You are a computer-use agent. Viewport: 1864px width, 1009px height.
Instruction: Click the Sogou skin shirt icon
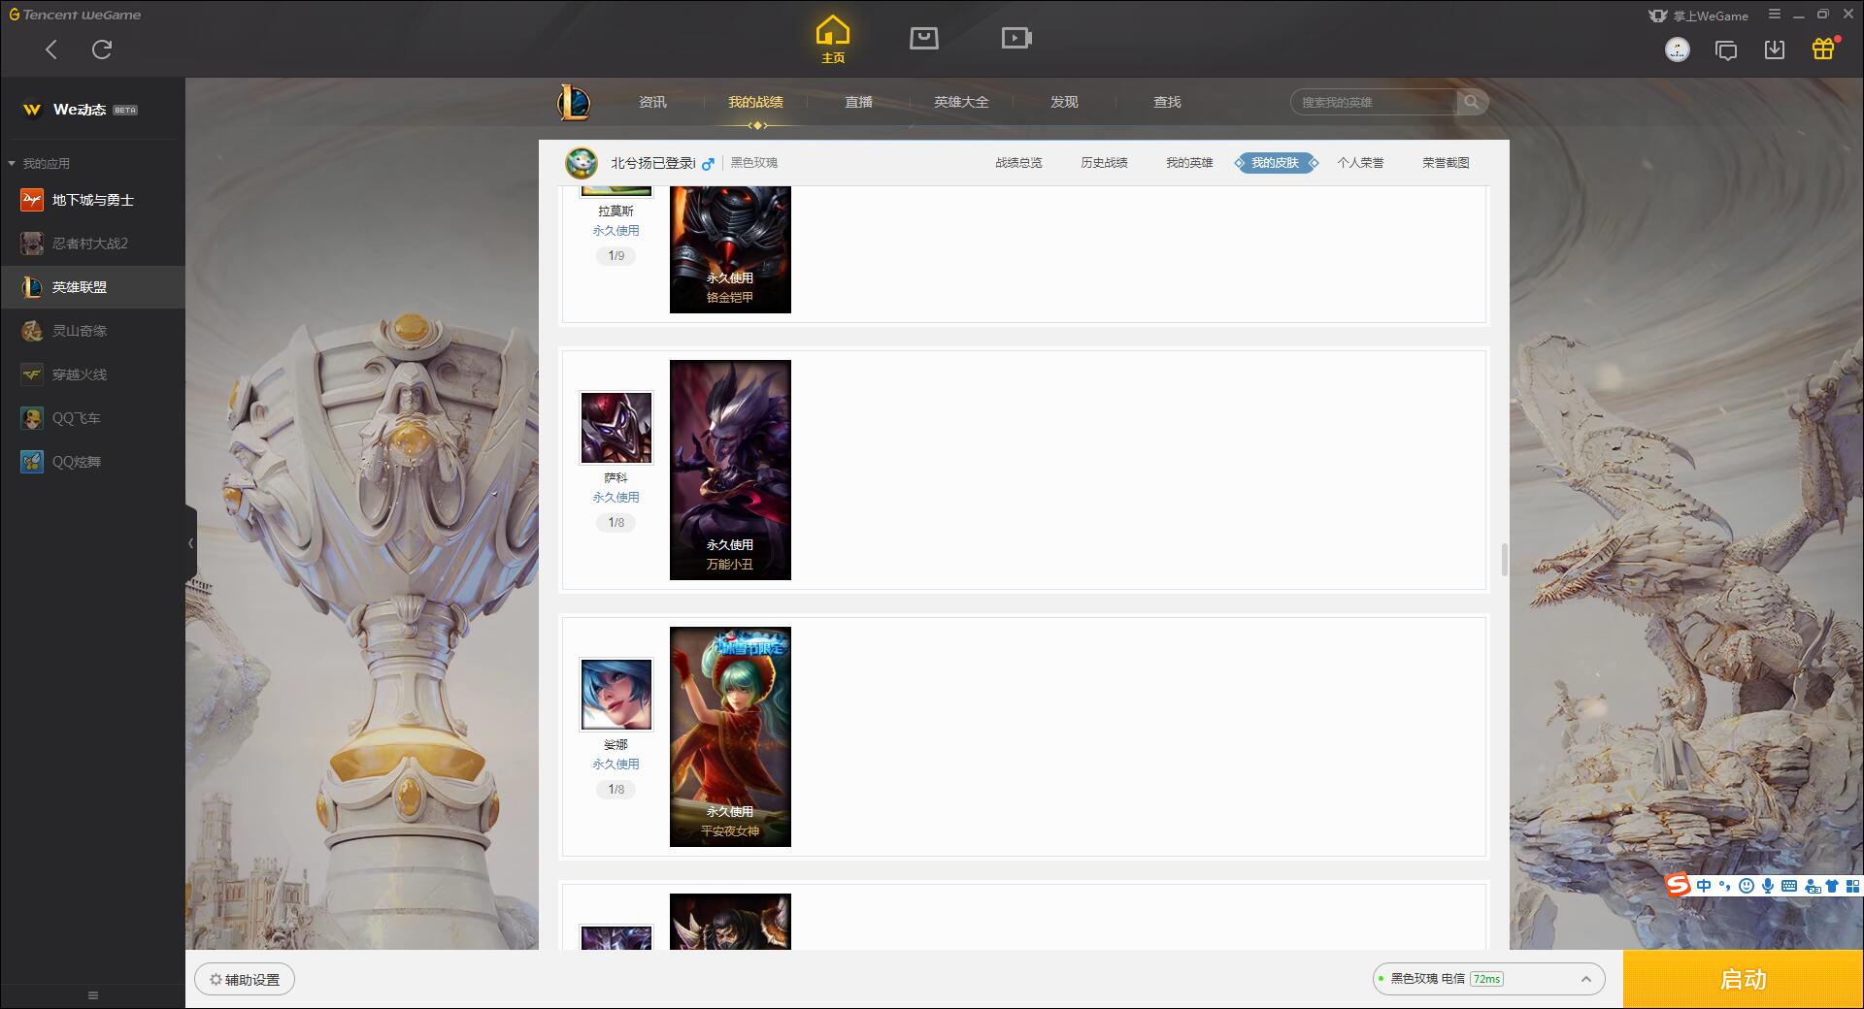[x=1832, y=886]
